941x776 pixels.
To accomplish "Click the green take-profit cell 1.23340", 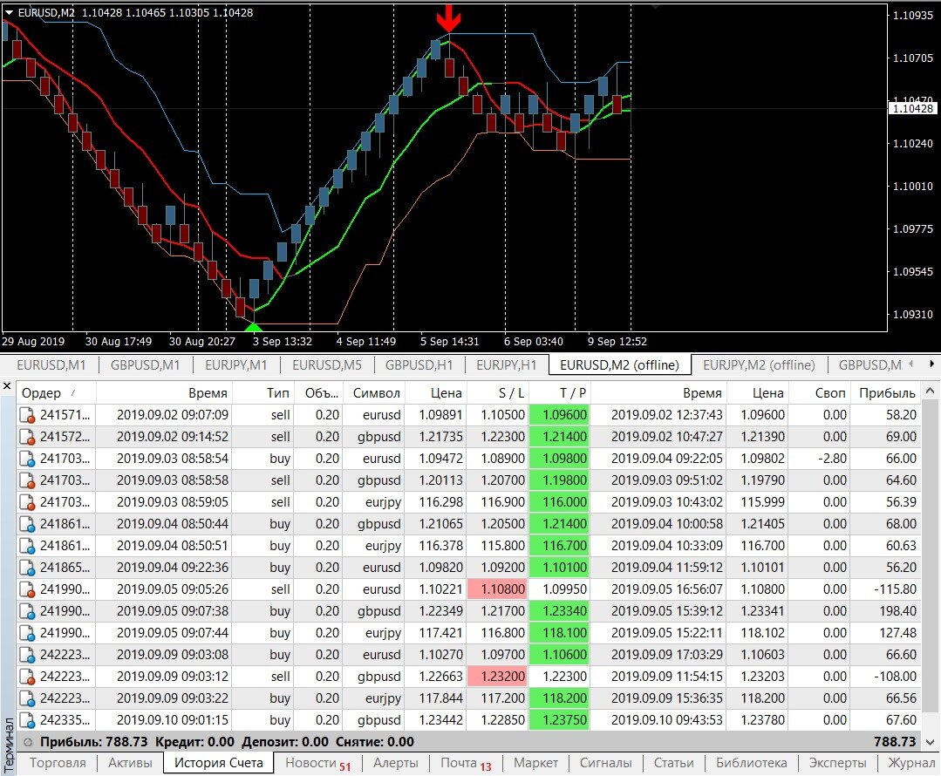I will point(559,611).
